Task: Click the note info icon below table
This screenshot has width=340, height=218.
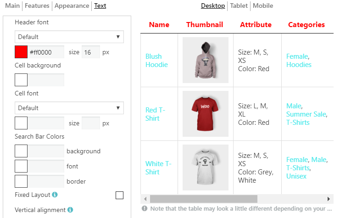Action: pyautogui.click(x=145, y=208)
